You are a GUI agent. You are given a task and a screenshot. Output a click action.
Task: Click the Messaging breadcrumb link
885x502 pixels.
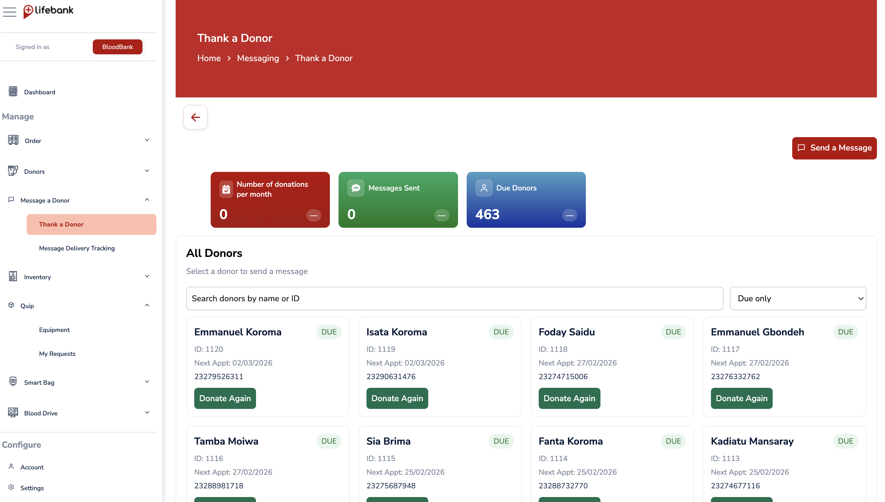coord(258,58)
